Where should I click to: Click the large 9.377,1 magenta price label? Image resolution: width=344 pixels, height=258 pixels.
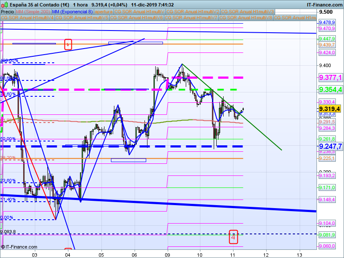(x=330, y=77)
